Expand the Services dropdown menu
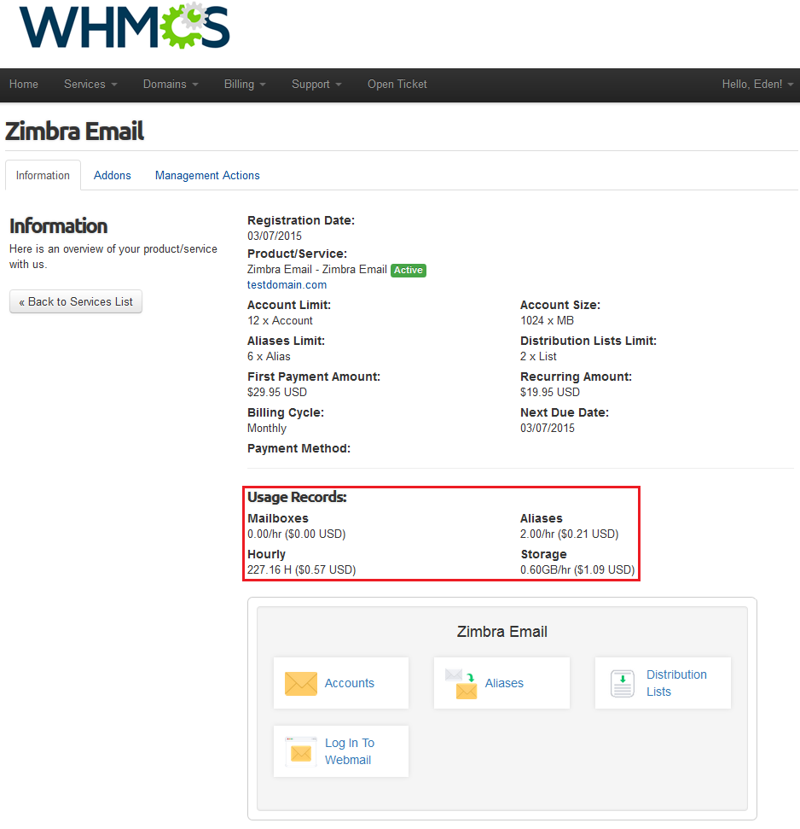Screen dimensions: 800x829 point(90,84)
